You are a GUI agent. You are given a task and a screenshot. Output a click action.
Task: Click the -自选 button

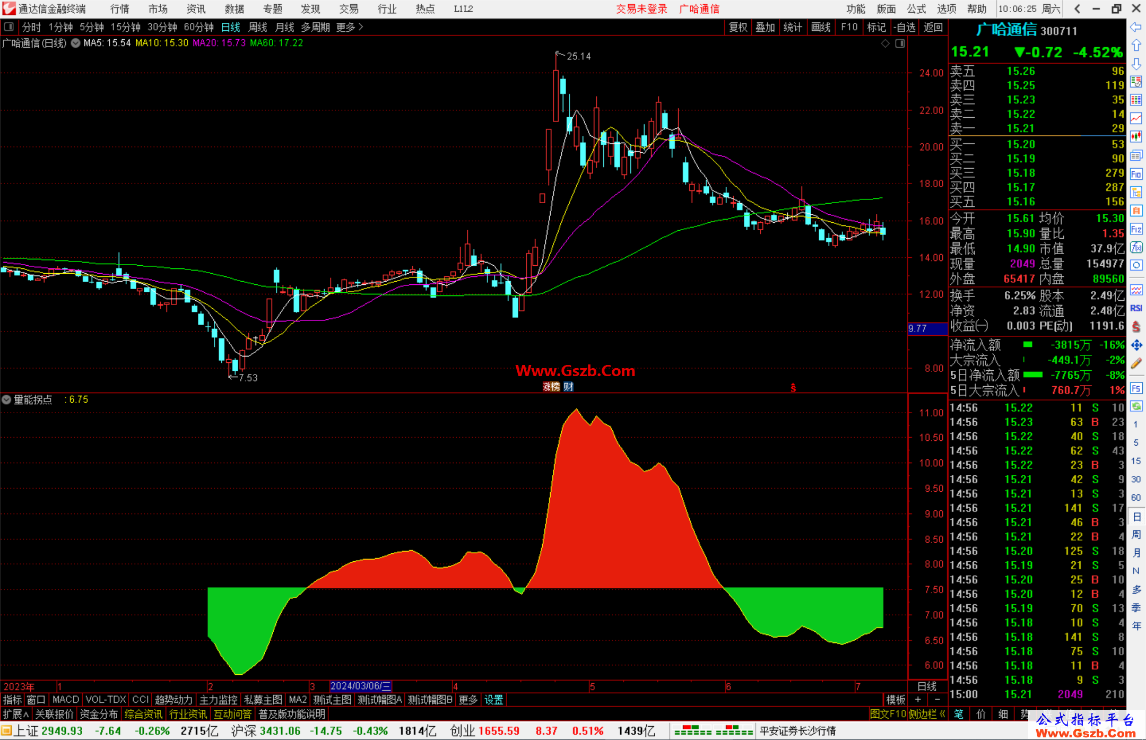[x=904, y=27]
